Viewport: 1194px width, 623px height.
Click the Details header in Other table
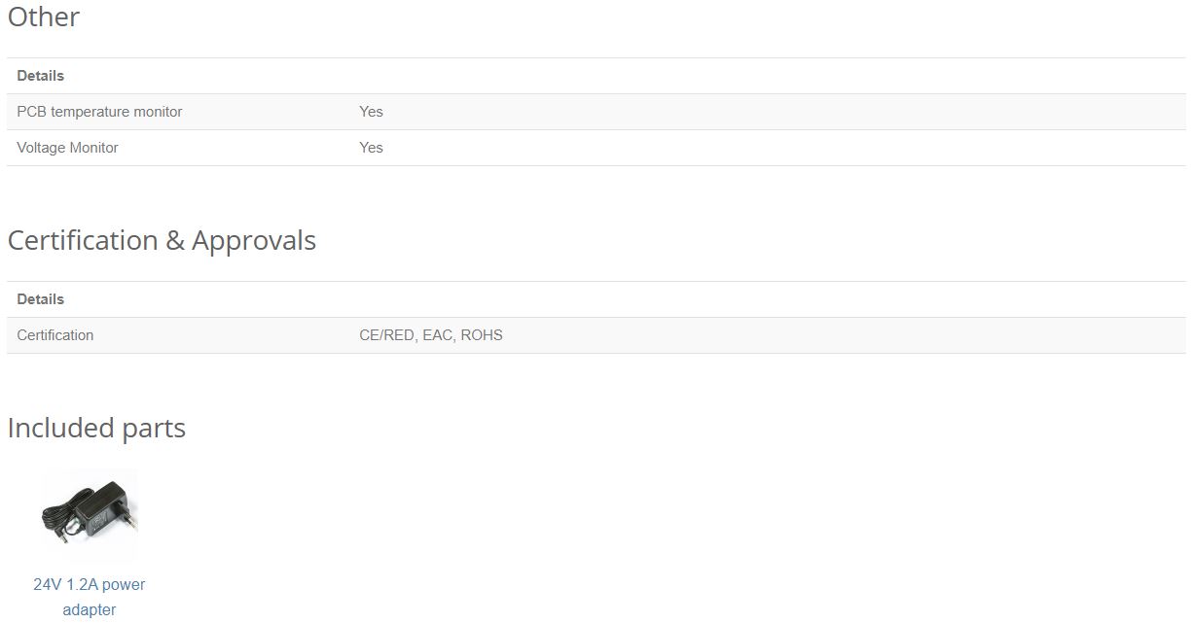coord(41,76)
